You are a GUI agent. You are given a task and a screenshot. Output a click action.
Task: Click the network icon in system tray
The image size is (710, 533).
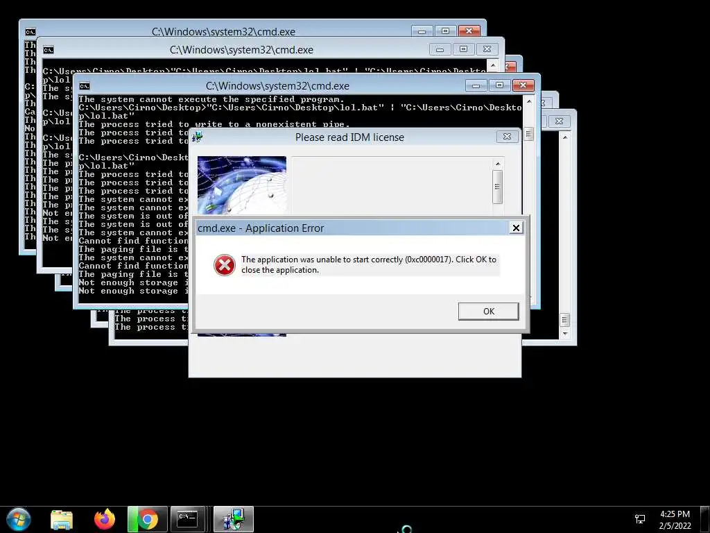pyautogui.click(x=640, y=519)
